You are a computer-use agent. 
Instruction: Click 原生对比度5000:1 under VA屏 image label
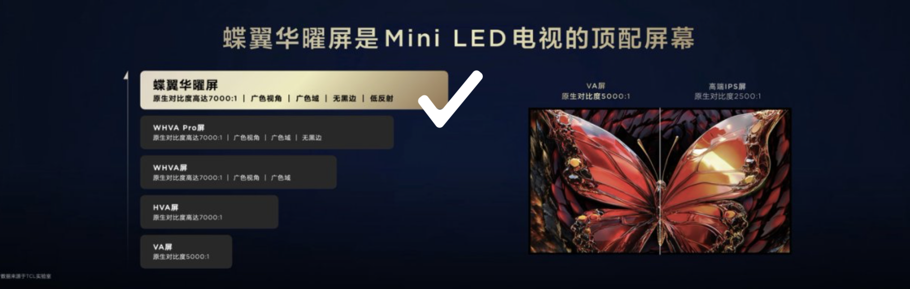pyautogui.click(x=595, y=96)
